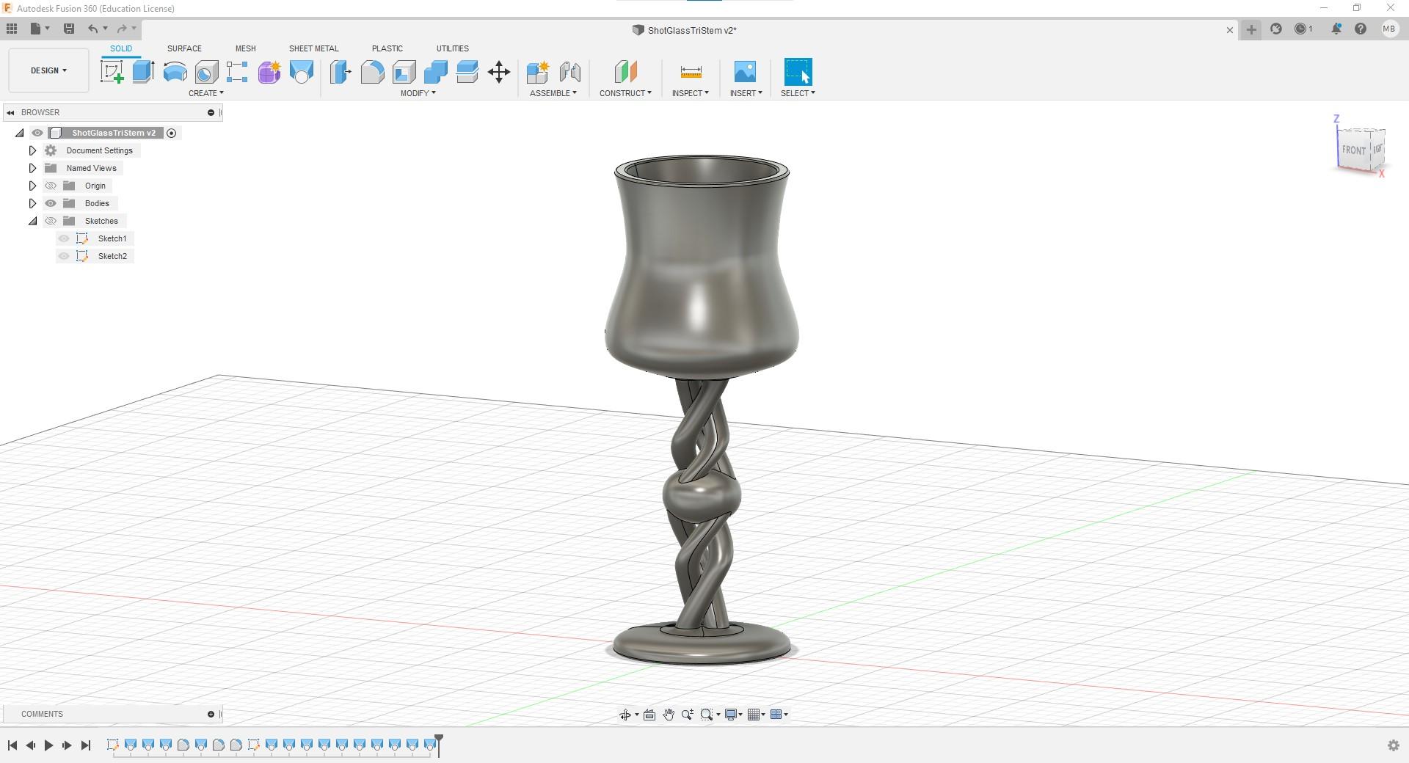This screenshot has height=763, width=1409.
Task: Click the Insert image icon
Action: [x=745, y=72]
